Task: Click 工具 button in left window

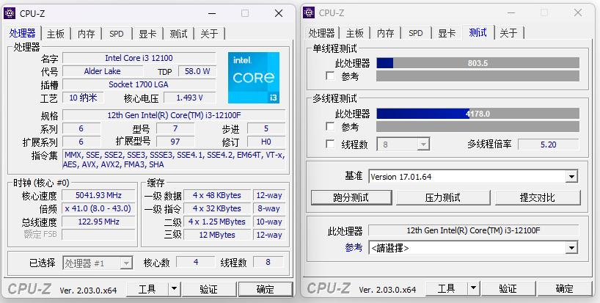Action: click(x=147, y=289)
